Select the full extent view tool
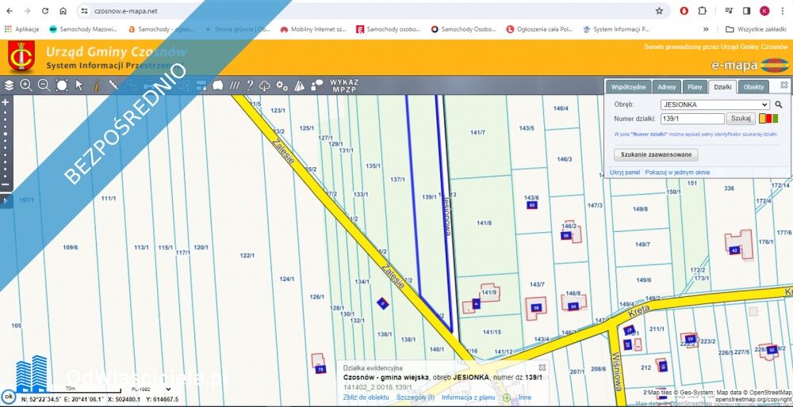The height and width of the screenshot is (407, 793). click(62, 85)
